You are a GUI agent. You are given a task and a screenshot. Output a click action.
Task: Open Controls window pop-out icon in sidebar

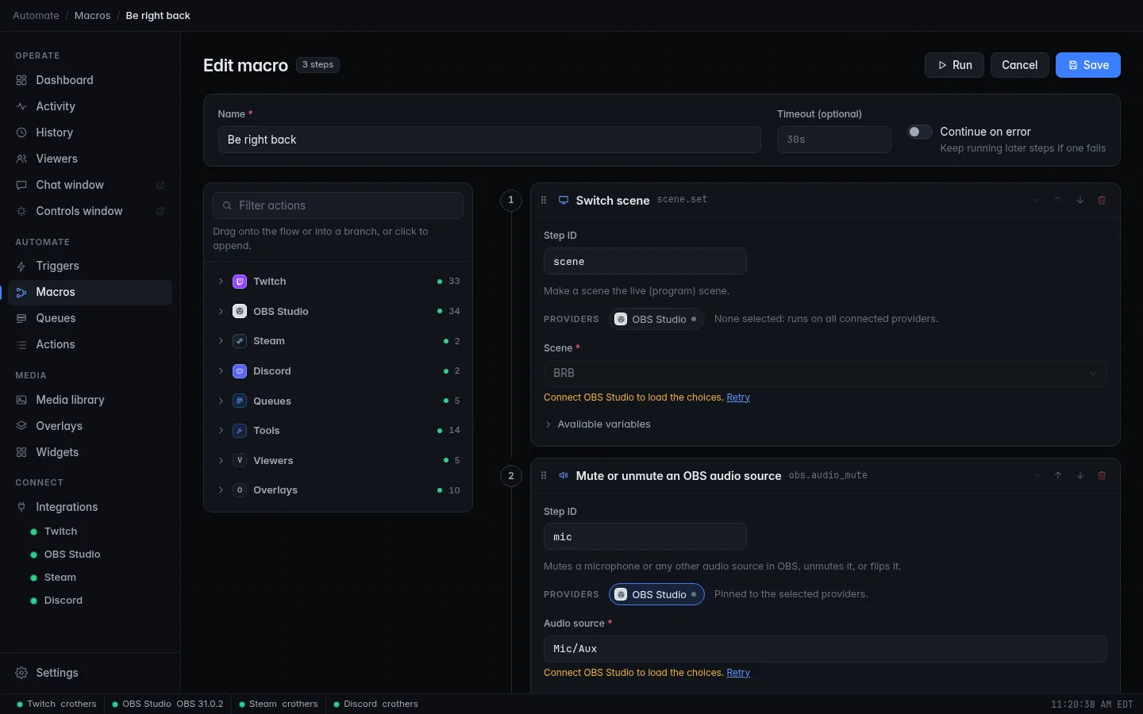[x=160, y=211]
